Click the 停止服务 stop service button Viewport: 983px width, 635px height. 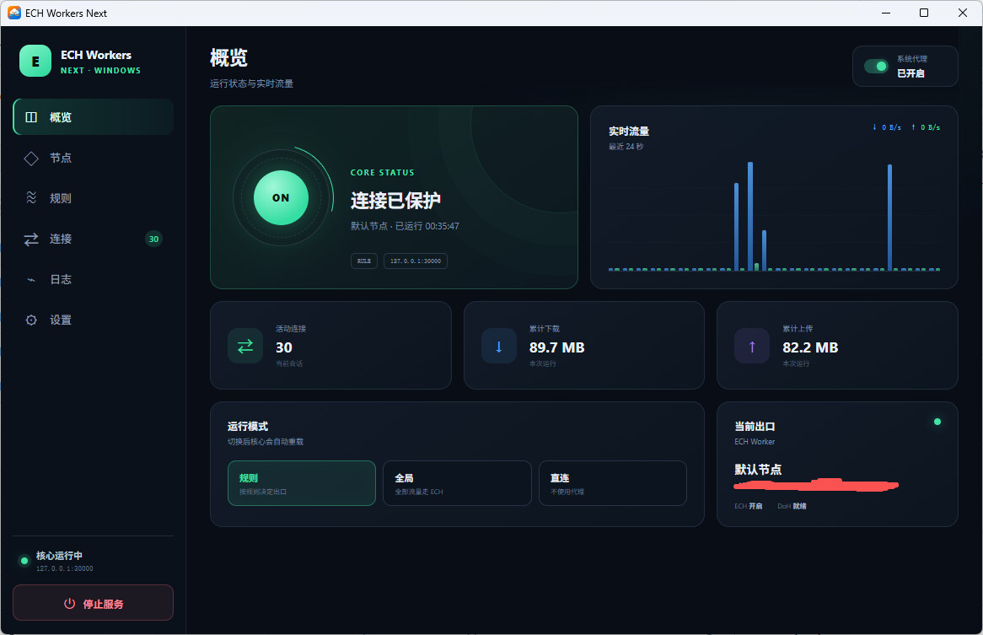(94, 603)
